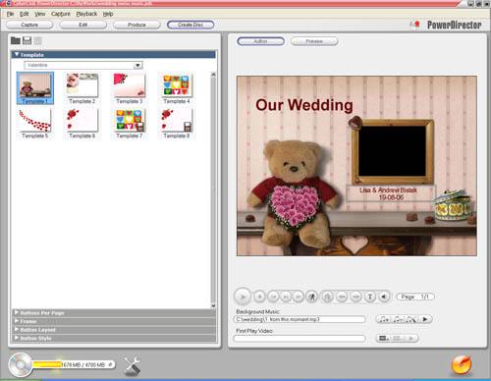491x381 pixels.
Task: Go to next menu page arrow
Action: point(355,297)
